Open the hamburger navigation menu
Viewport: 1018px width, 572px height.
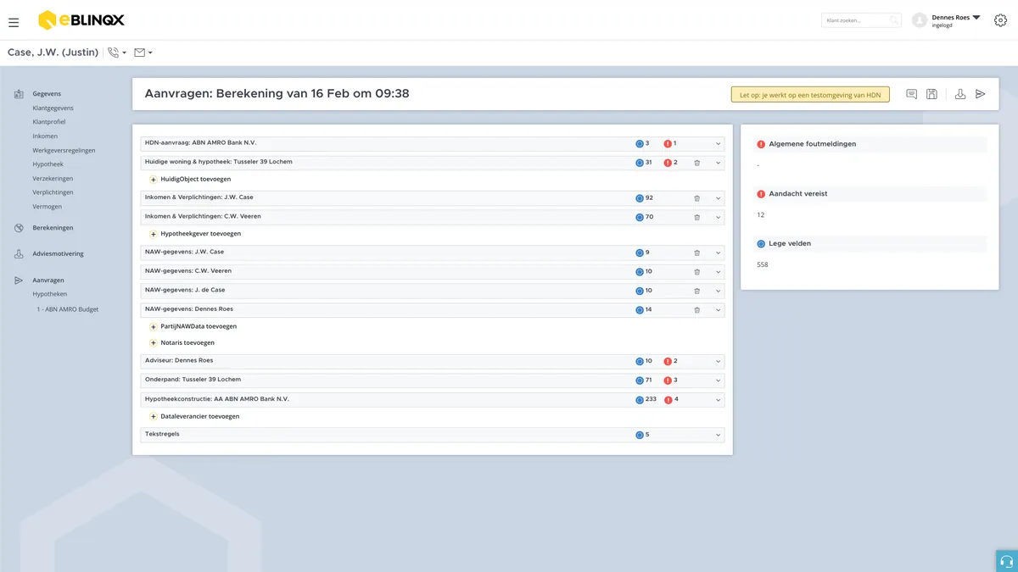[x=14, y=22]
